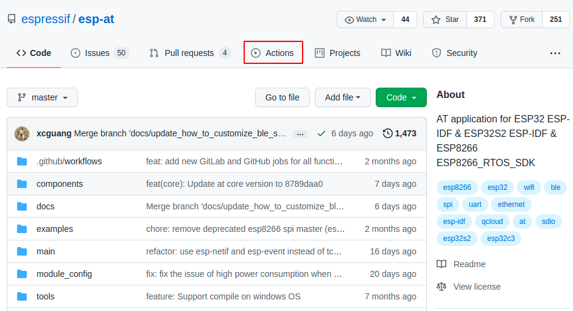Open the master branch selector dropdown

click(42, 97)
